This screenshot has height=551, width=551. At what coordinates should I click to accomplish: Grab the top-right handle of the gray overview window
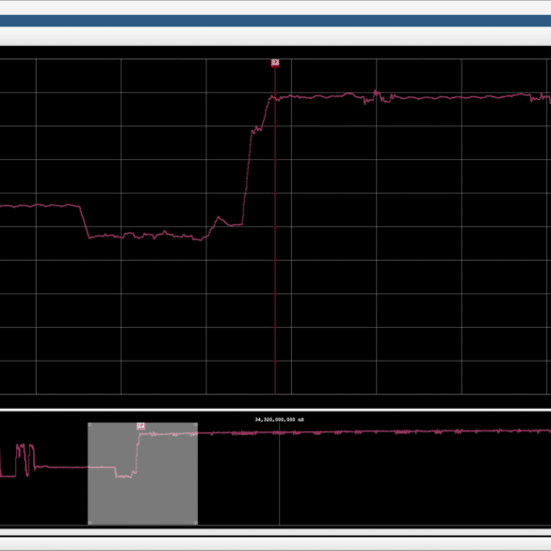196,425
